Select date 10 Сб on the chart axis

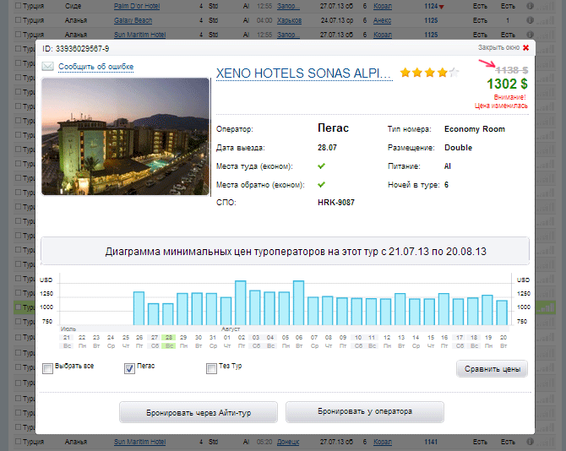click(358, 341)
